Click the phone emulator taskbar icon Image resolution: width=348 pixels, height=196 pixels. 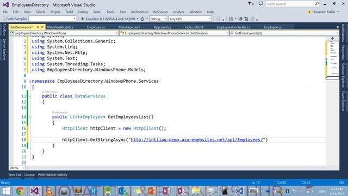tap(225, 191)
